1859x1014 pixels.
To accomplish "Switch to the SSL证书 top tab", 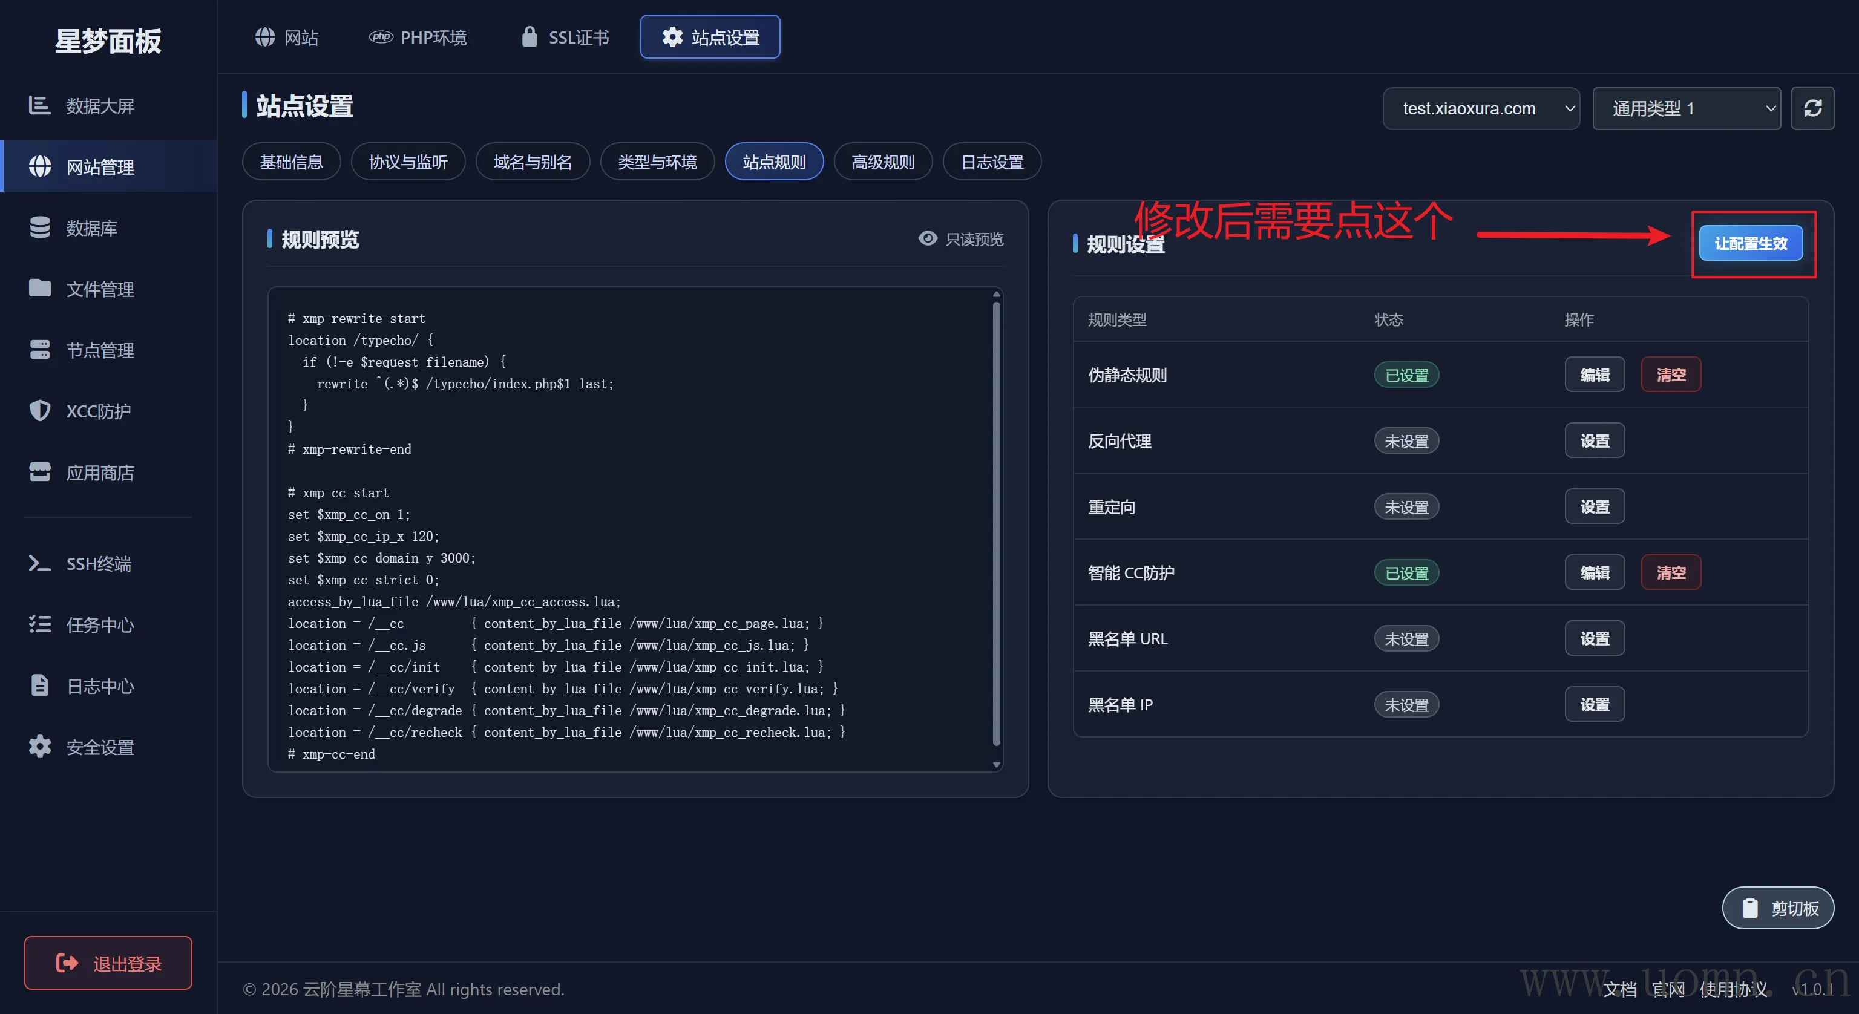I will click(x=565, y=37).
